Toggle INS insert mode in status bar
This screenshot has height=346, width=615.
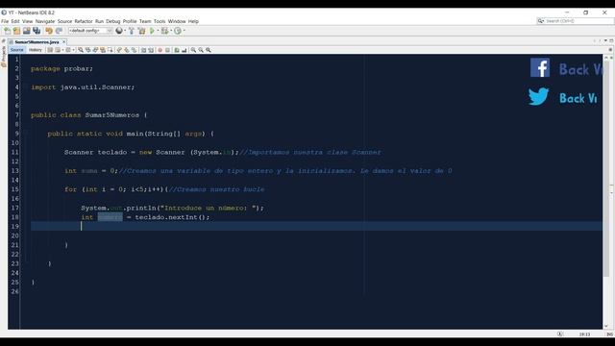[x=610, y=334]
